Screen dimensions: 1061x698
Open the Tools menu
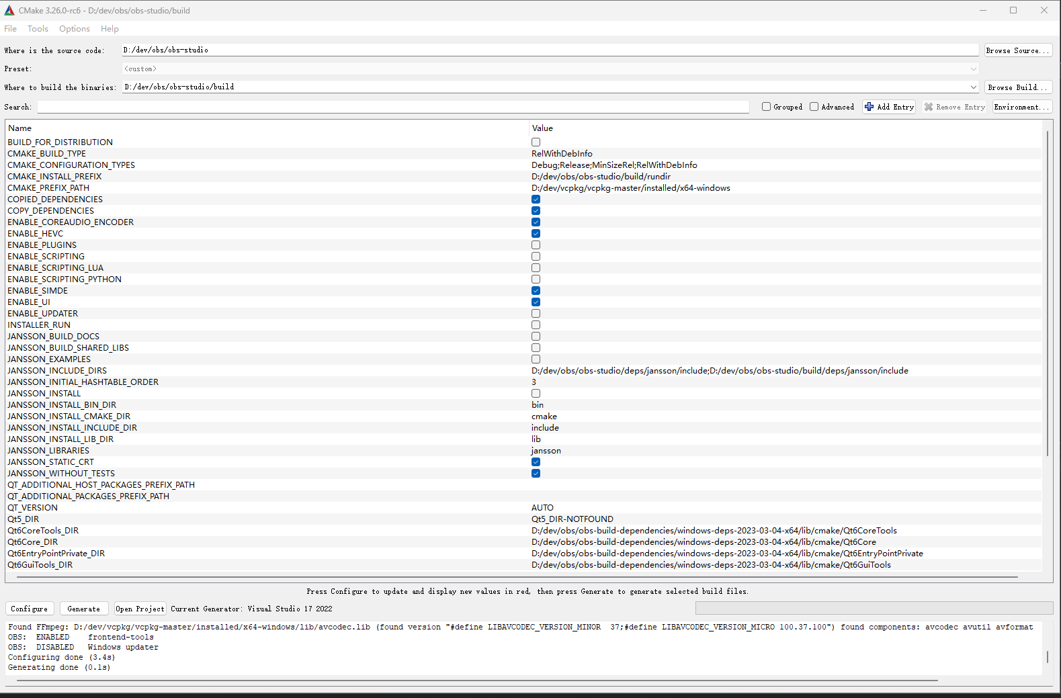tap(38, 29)
